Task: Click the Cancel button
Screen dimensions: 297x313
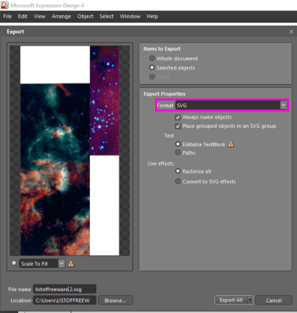Action: (274, 300)
